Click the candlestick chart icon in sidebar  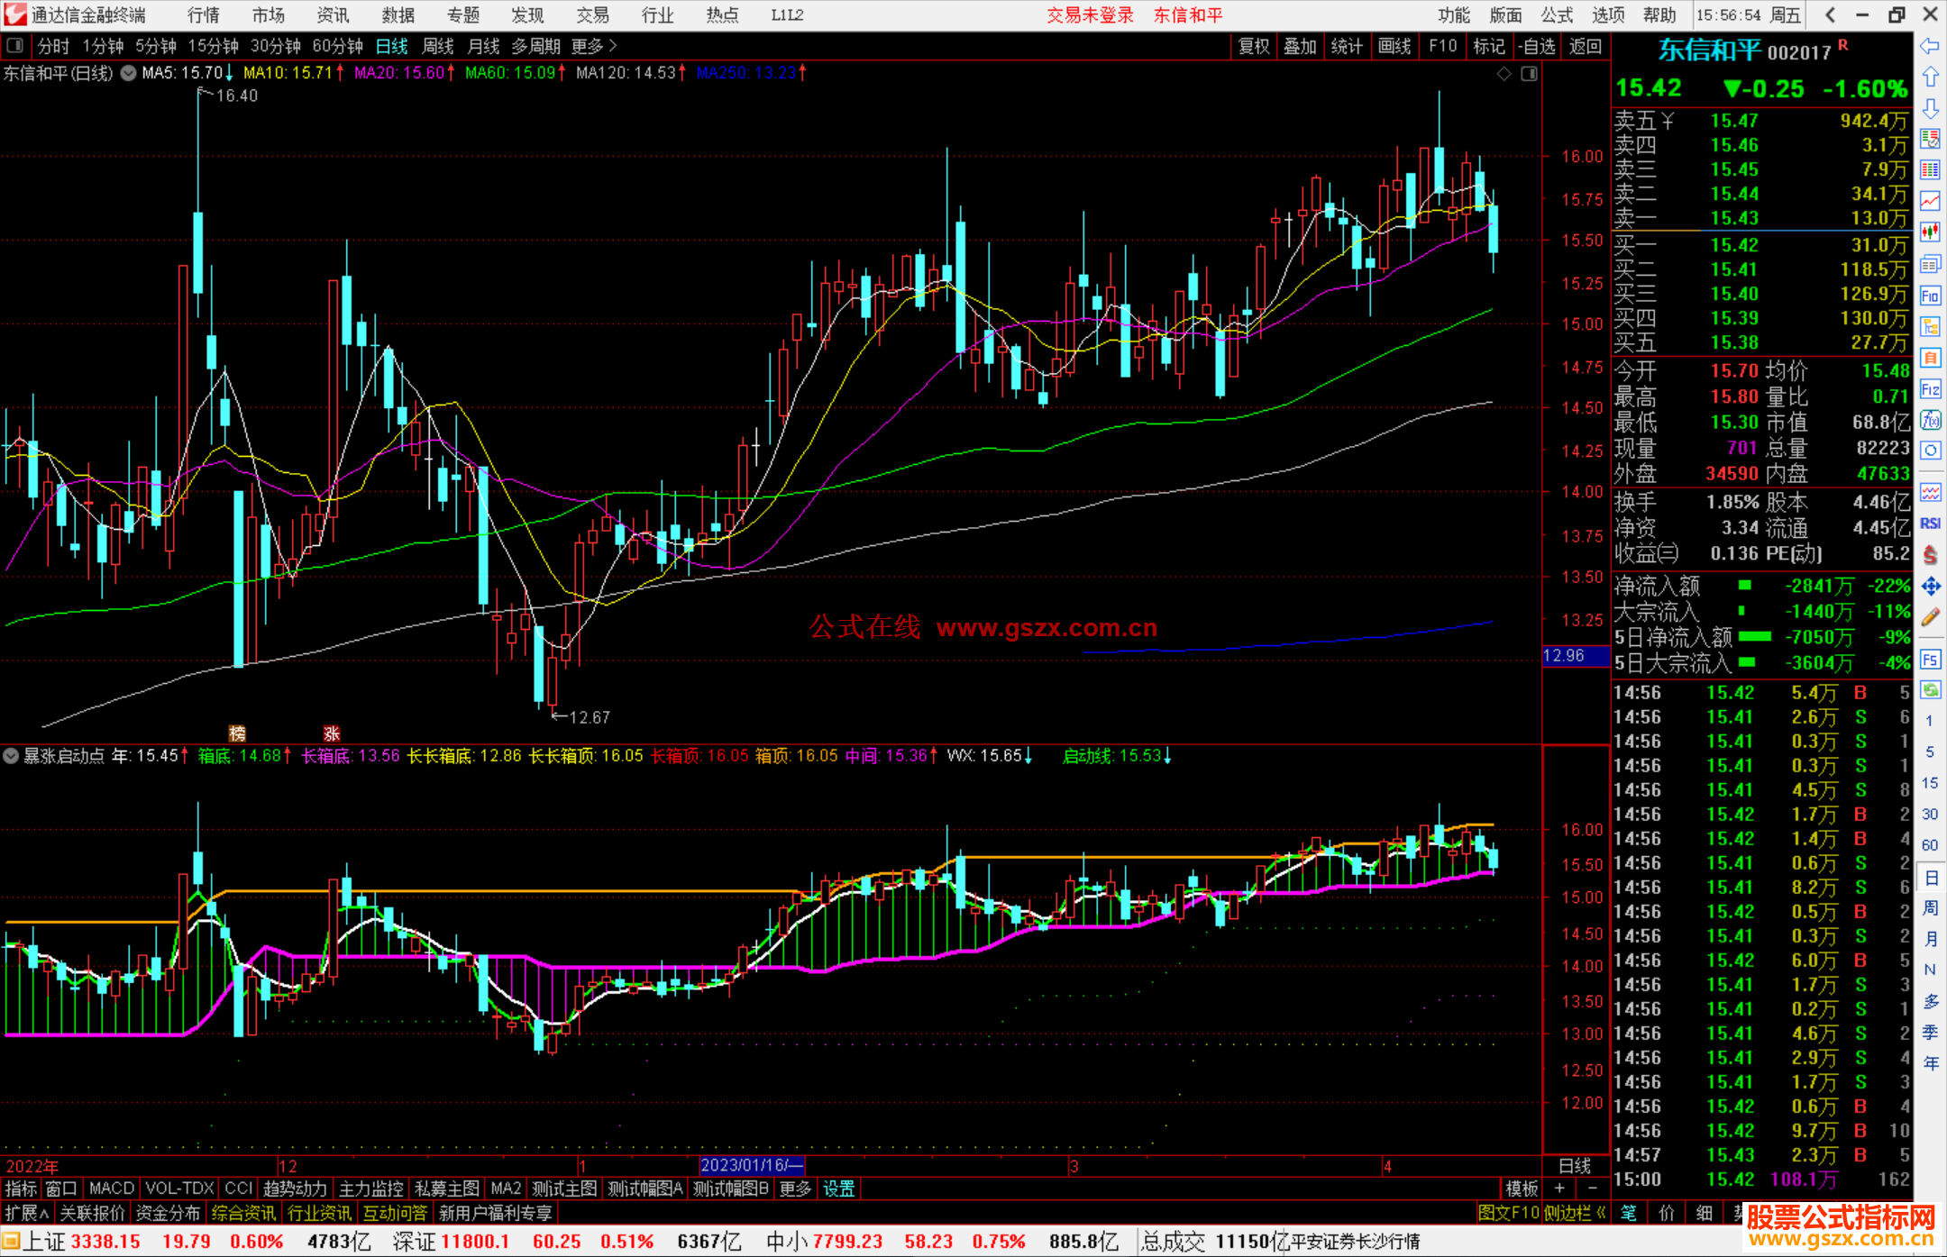point(1930,232)
